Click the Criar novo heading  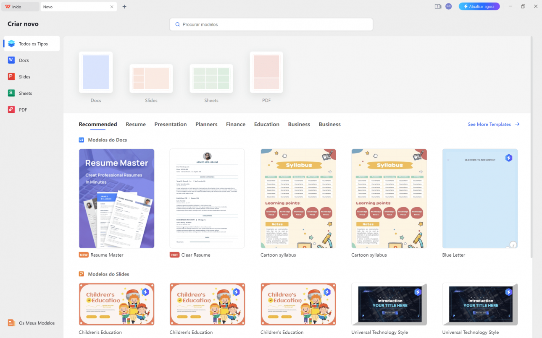pyautogui.click(x=23, y=24)
